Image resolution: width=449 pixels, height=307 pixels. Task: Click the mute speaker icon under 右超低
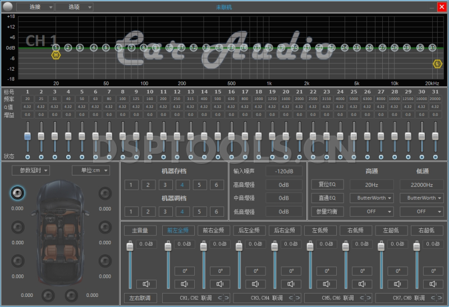tap(432, 284)
